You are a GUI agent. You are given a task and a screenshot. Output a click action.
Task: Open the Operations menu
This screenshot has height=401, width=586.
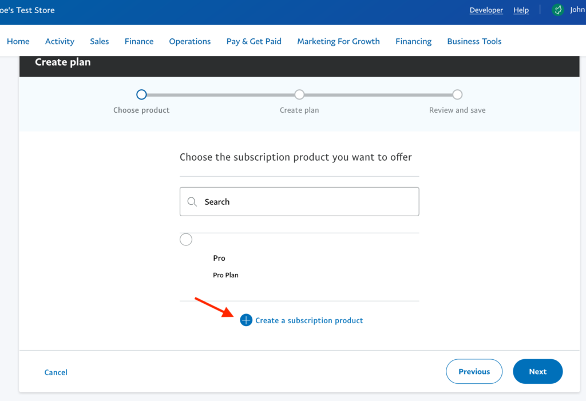point(190,41)
